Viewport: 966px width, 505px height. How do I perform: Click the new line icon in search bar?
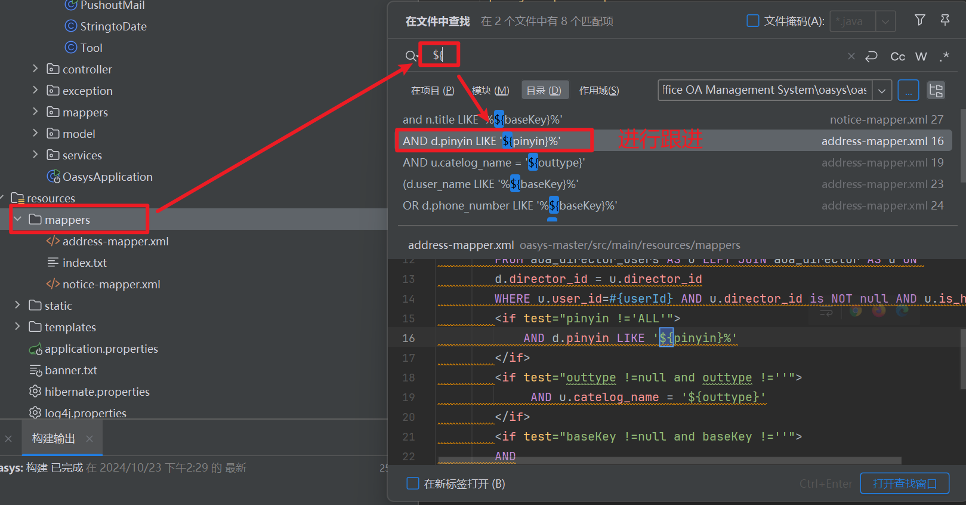point(872,56)
